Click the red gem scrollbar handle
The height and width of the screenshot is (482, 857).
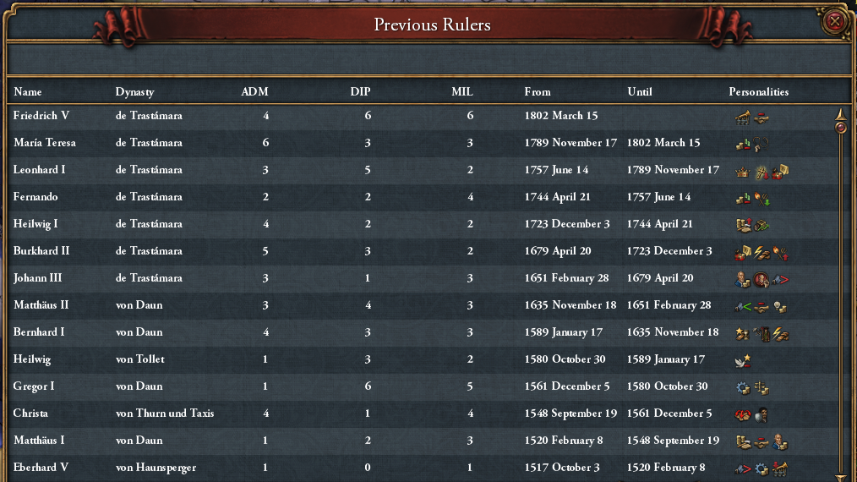point(840,128)
